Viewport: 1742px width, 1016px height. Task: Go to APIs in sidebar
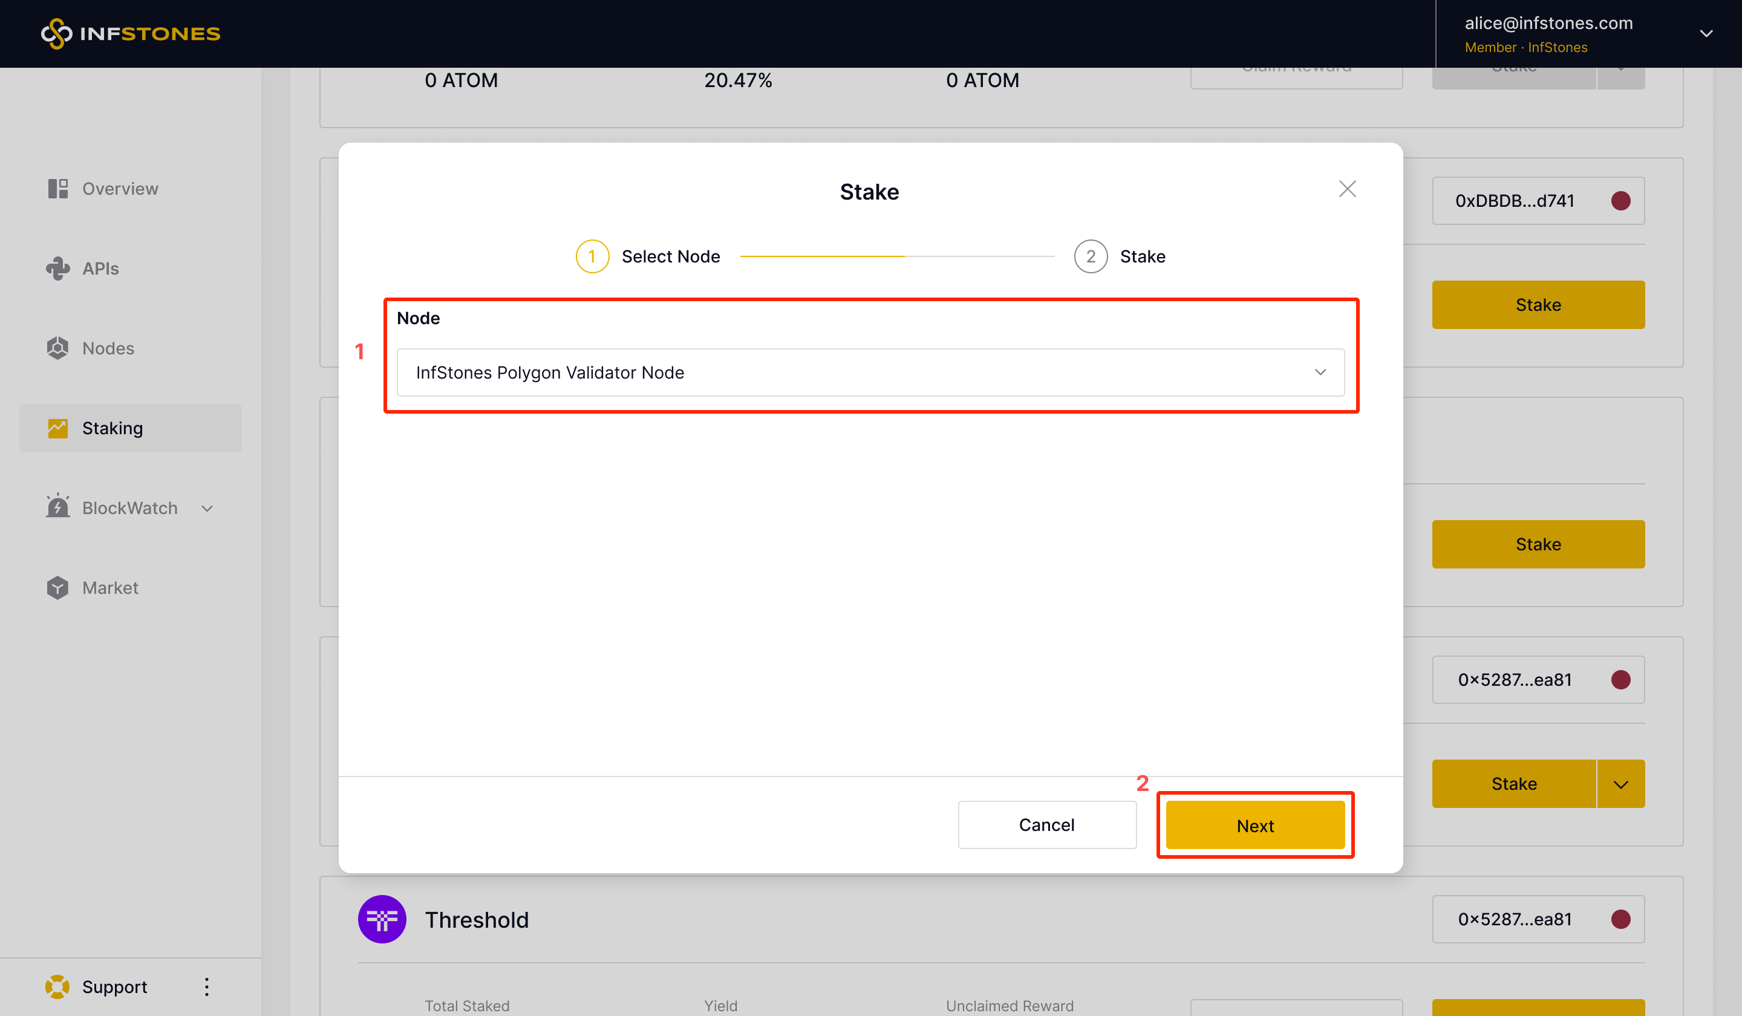pos(131,268)
